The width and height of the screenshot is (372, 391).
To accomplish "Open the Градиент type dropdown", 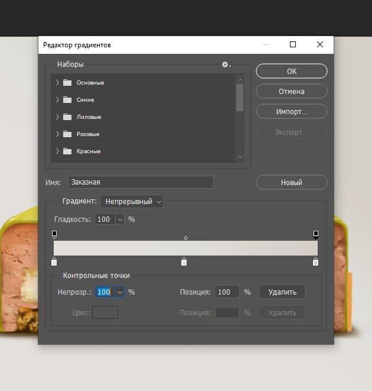I will 132,202.
